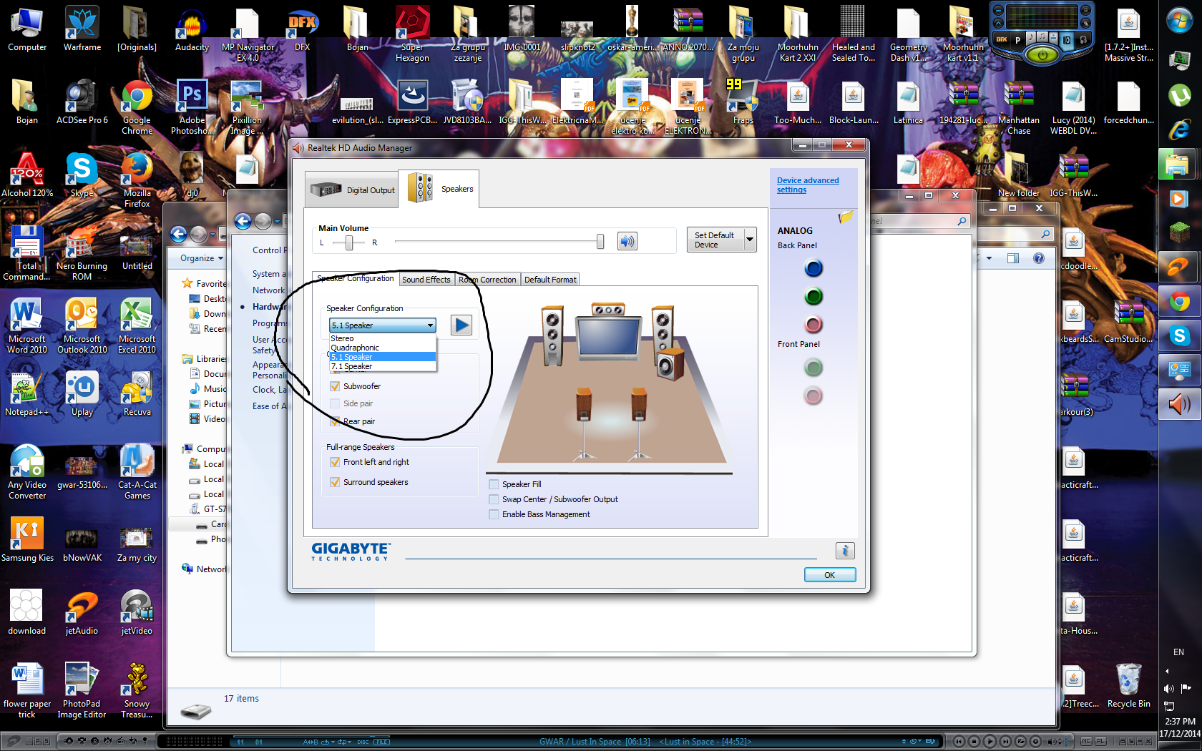Open Fraps desktop shortcut
Image resolution: width=1202 pixels, height=751 pixels.
(x=743, y=102)
